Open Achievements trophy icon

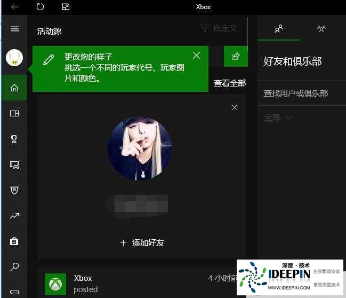[14, 139]
